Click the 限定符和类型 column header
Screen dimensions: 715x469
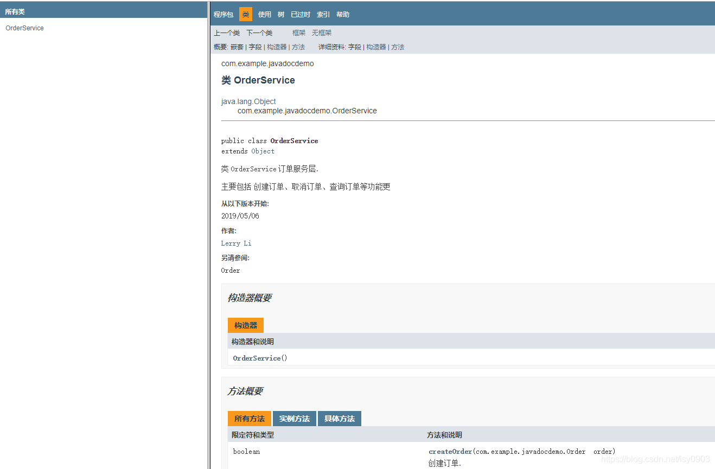(253, 435)
